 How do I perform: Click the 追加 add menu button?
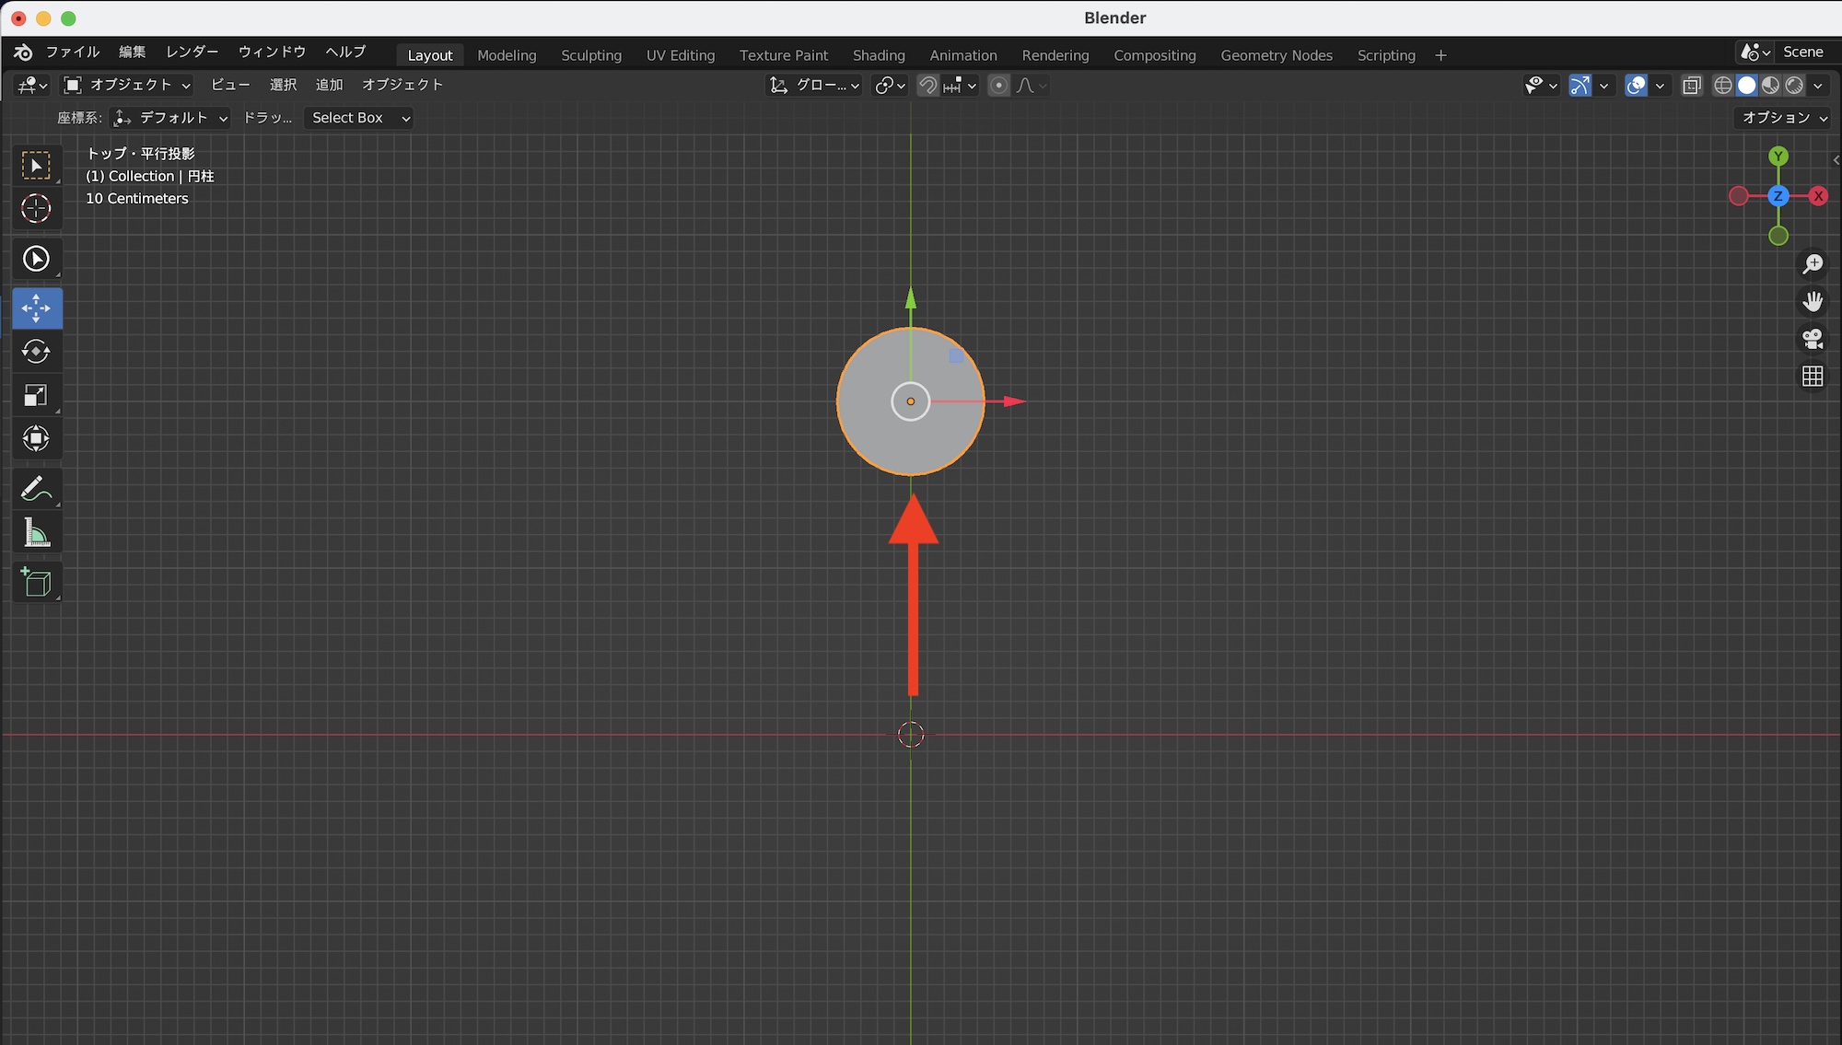tap(329, 85)
